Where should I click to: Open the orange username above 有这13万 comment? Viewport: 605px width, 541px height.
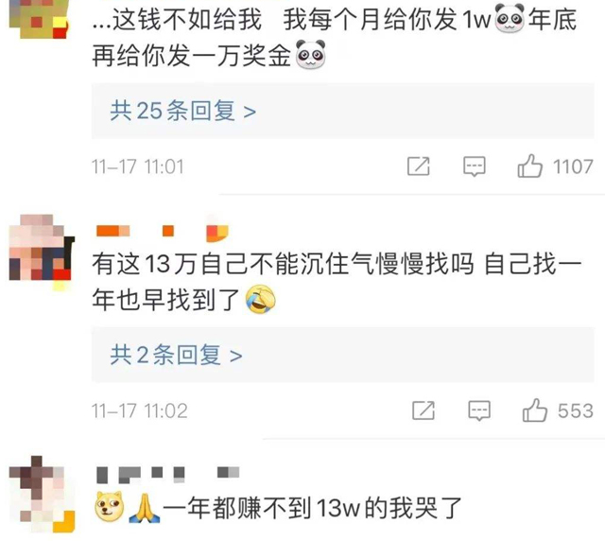[x=162, y=232]
